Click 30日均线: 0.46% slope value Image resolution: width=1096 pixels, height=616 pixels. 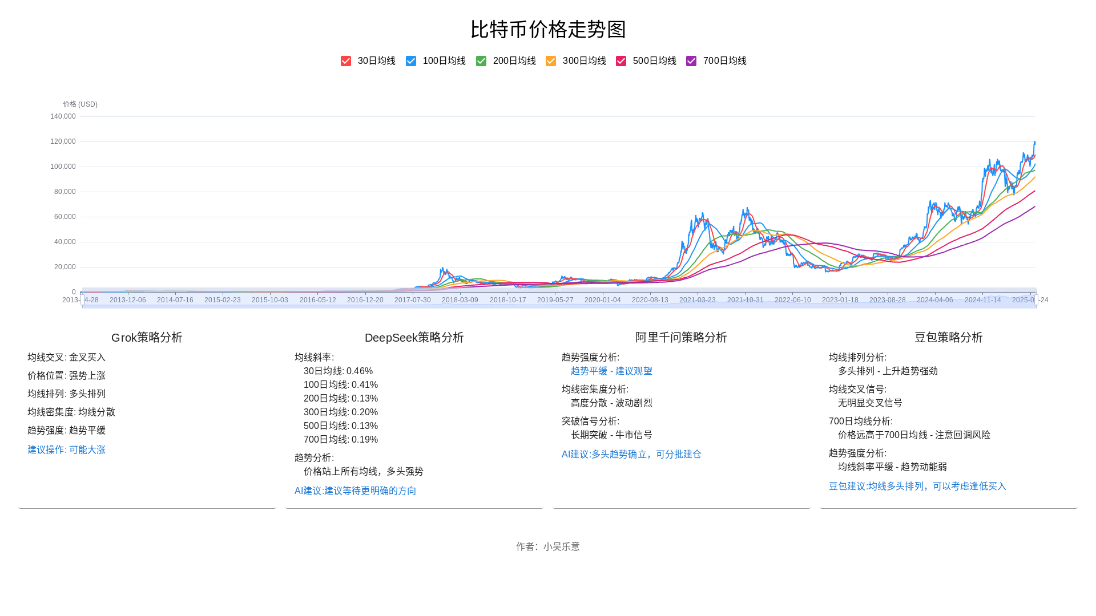(338, 371)
